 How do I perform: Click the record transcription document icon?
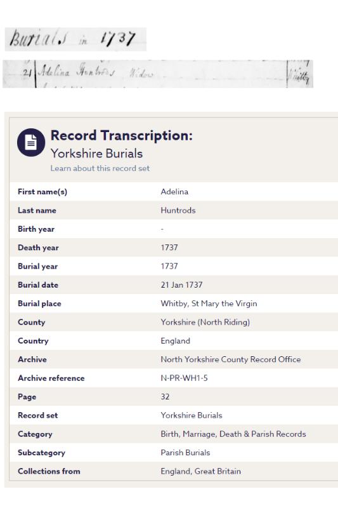[x=31, y=142]
